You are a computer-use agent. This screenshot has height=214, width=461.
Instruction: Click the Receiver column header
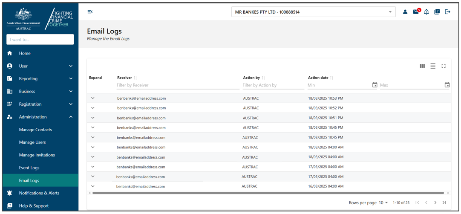click(124, 78)
